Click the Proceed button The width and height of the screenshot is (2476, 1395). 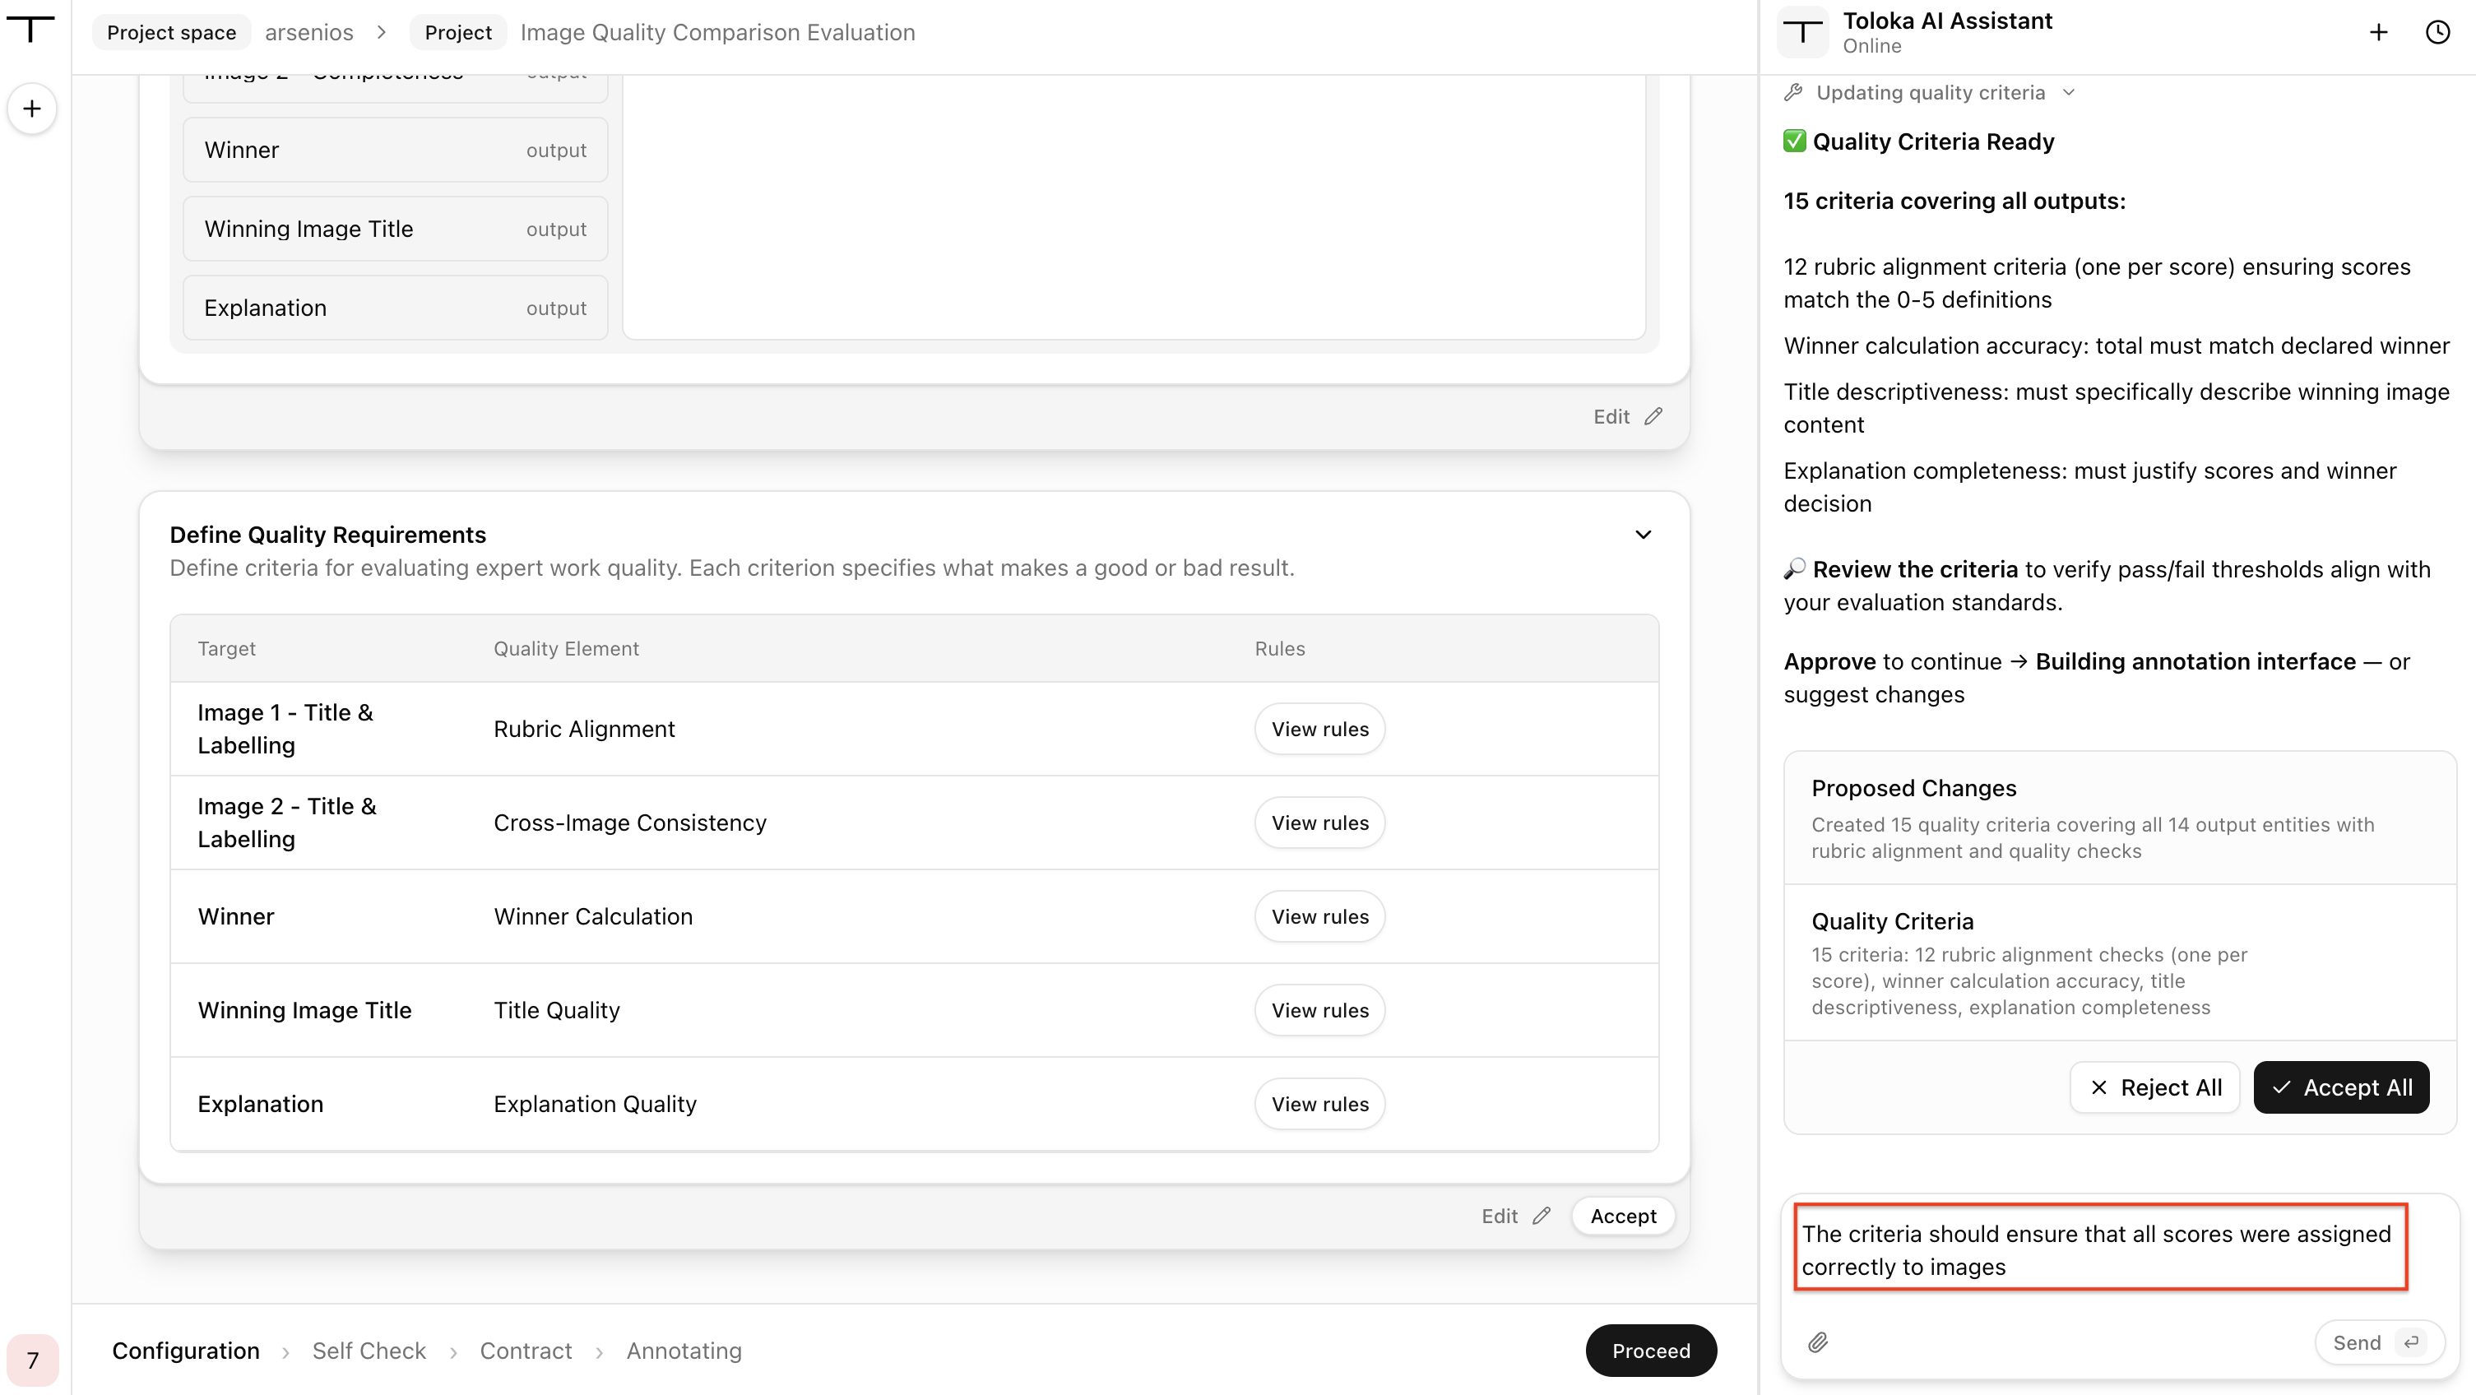[x=1651, y=1351]
